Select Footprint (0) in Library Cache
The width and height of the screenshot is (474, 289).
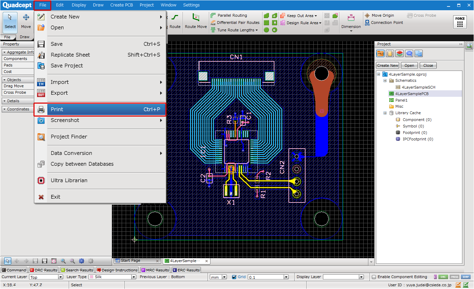click(415, 133)
